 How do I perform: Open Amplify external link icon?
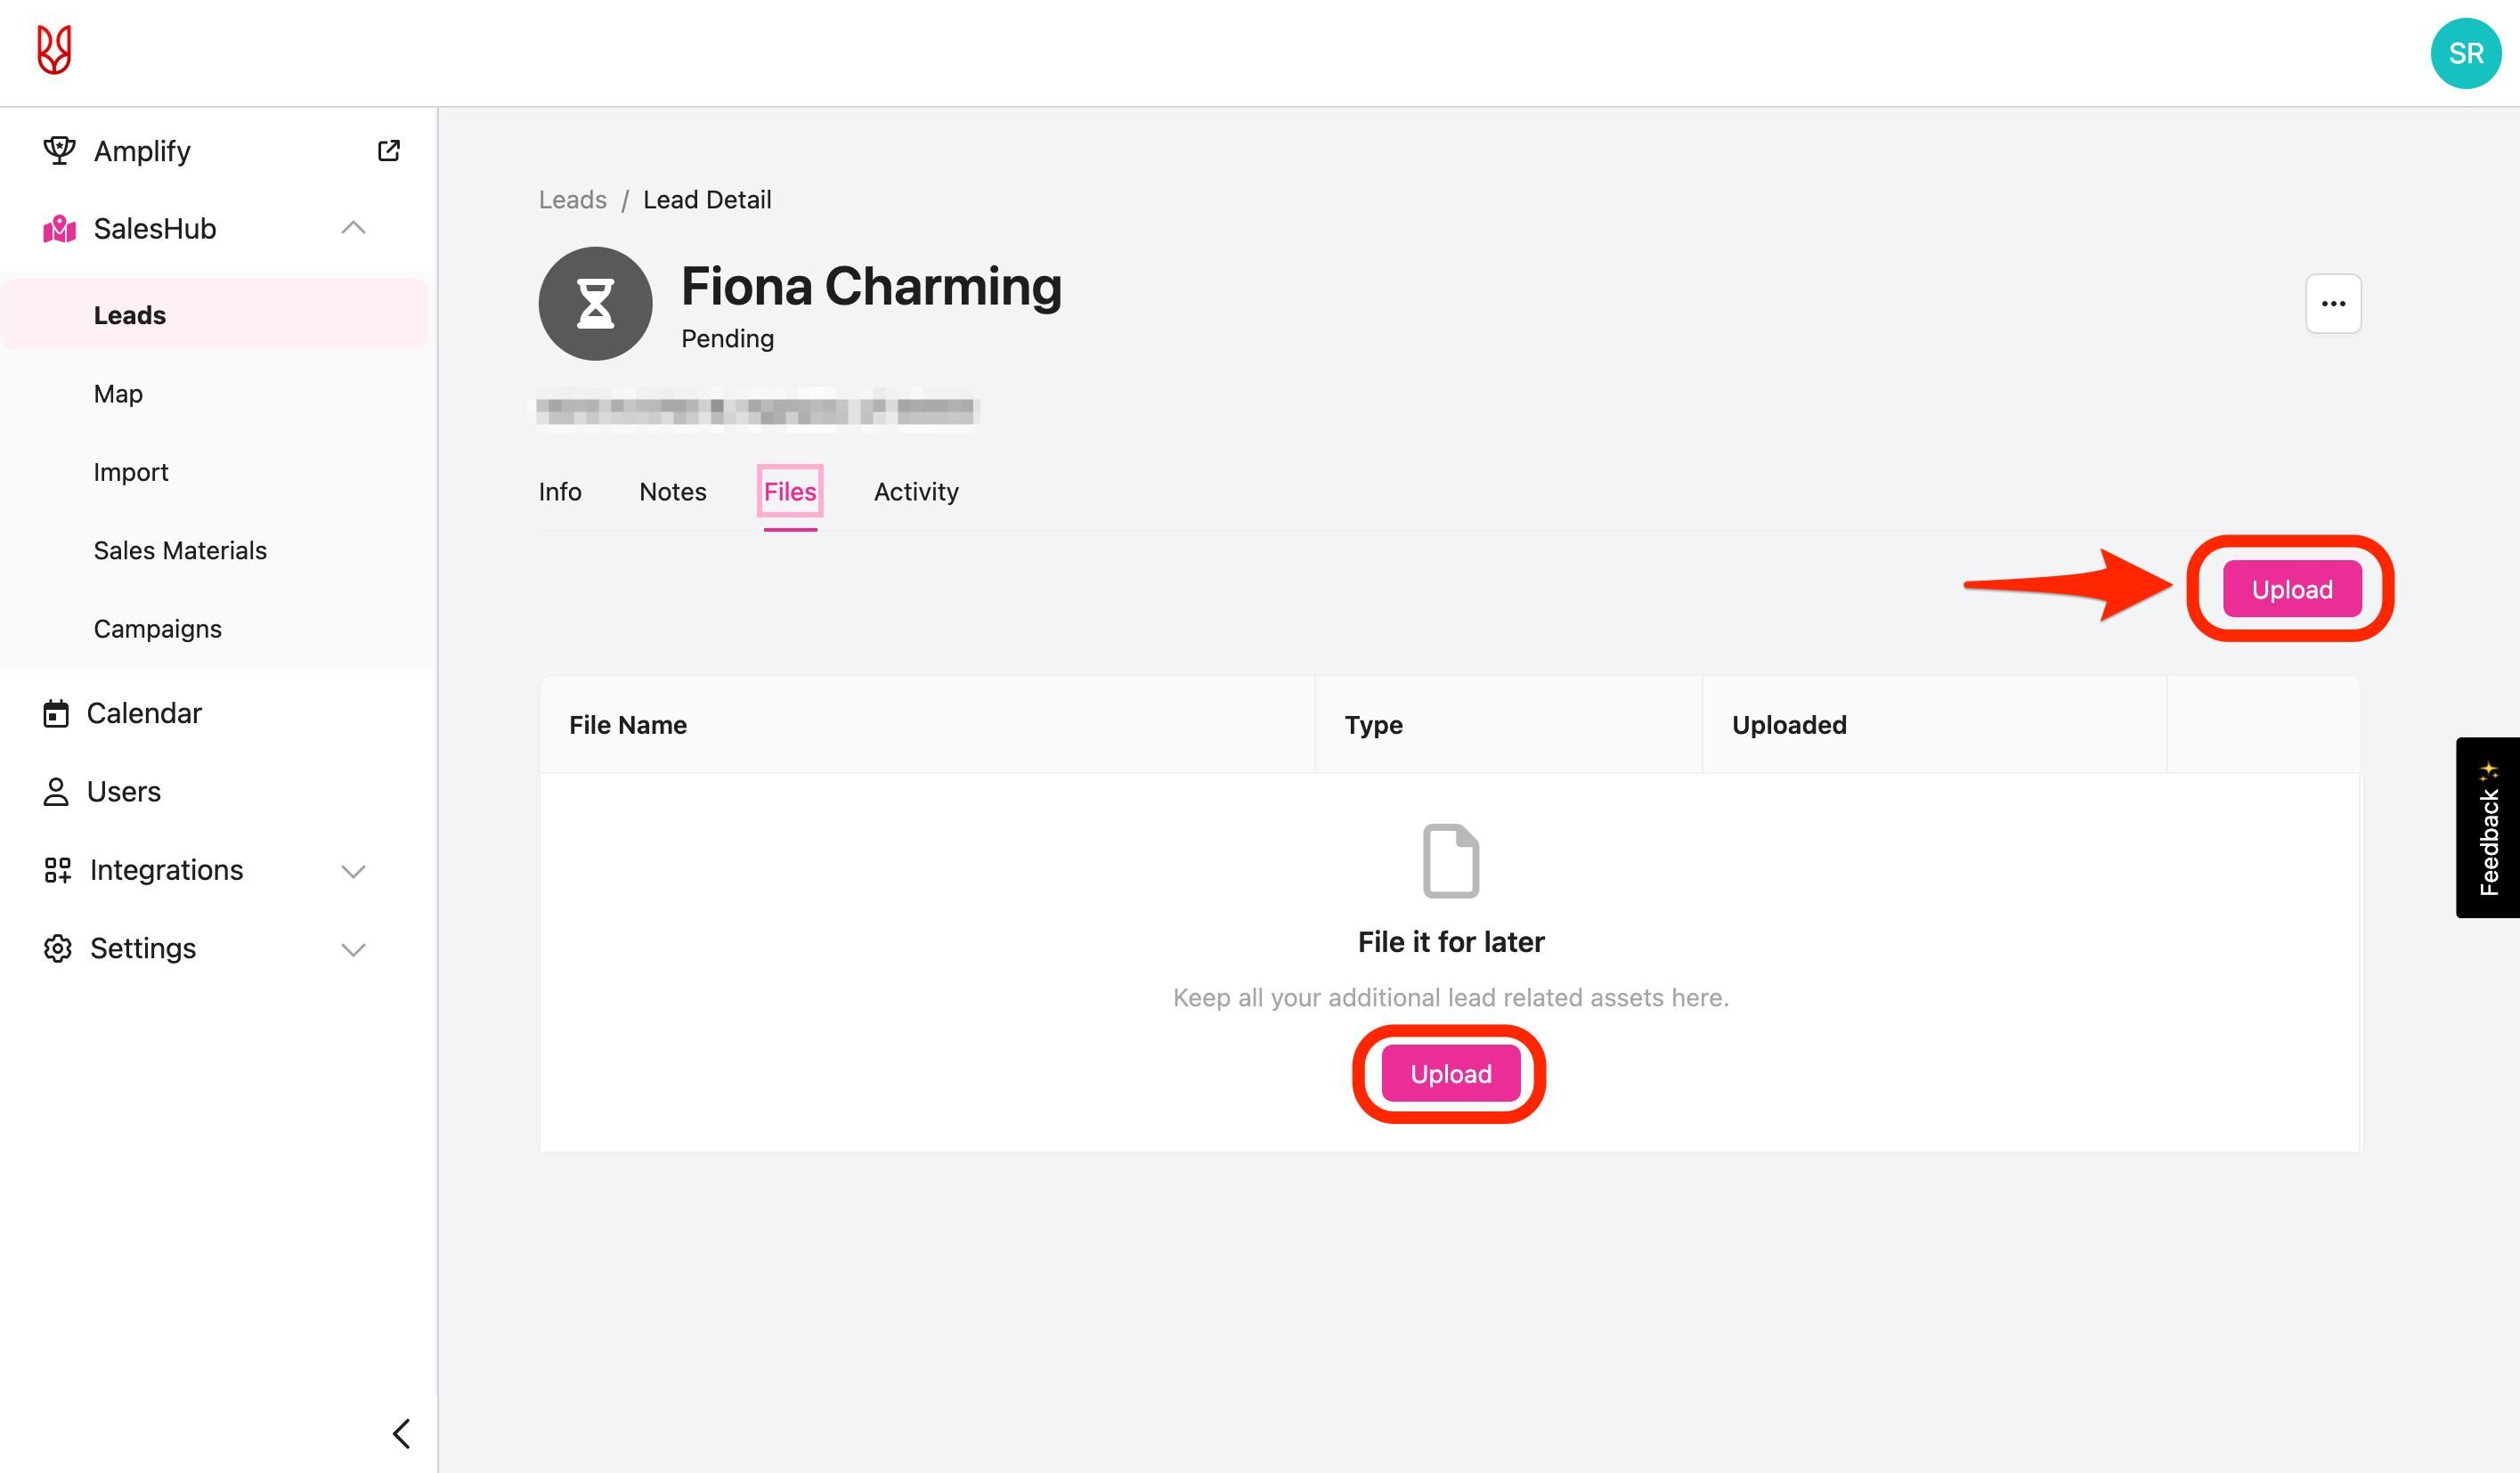(388, 150)
